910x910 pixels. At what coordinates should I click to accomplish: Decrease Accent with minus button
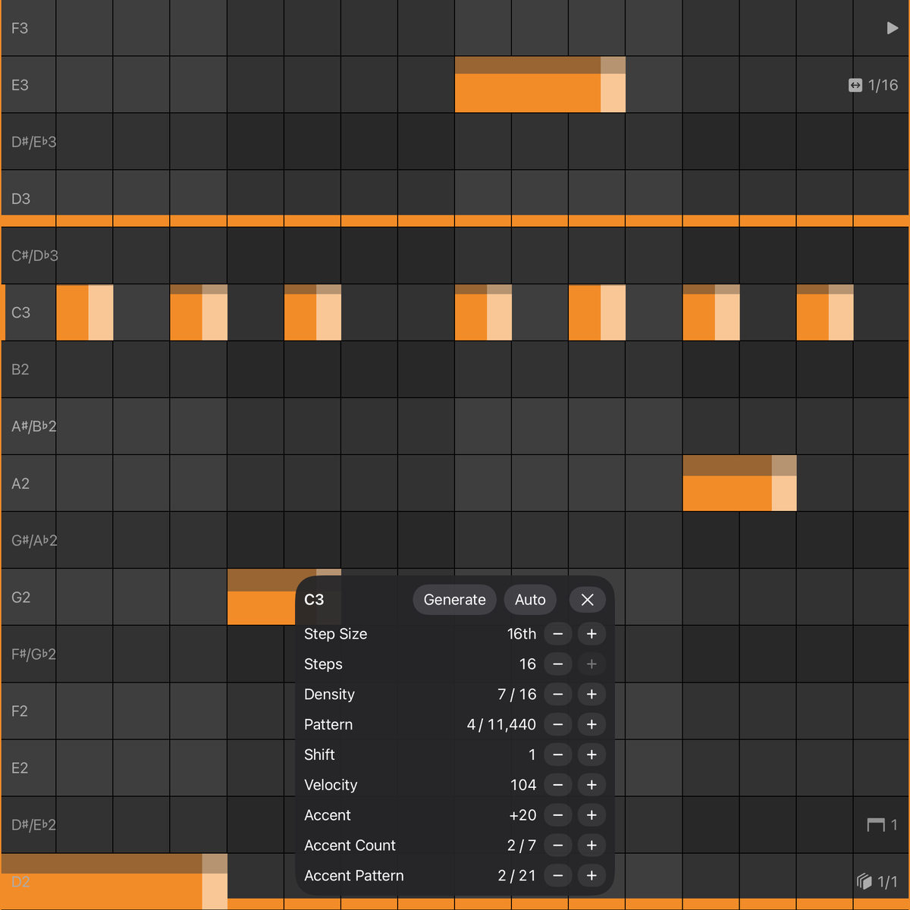(x=558, y=815)
